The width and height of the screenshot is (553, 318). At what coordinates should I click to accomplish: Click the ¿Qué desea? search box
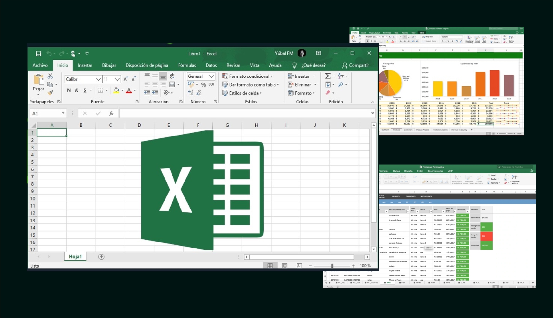point(314,65)
